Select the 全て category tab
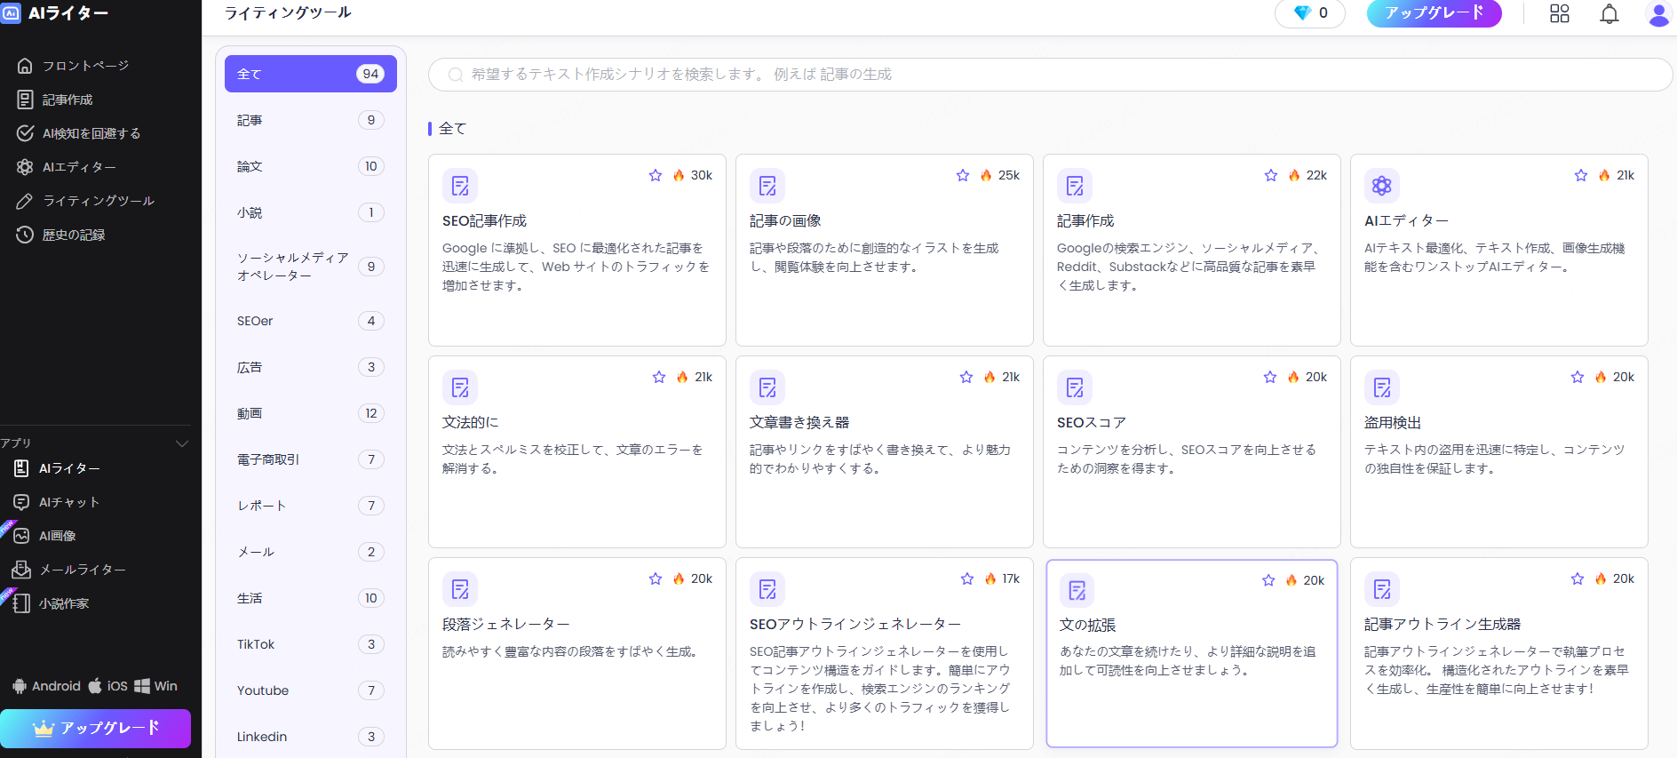Screen dimensions: 1677x758 tap(311, 74)
